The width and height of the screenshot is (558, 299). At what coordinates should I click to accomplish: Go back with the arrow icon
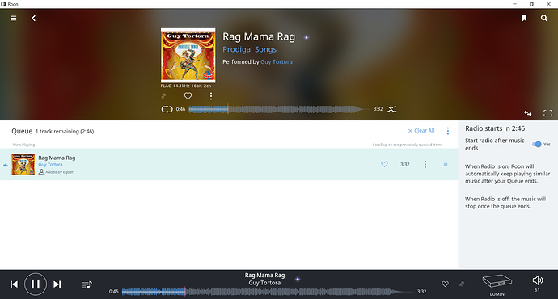[33, 18]
